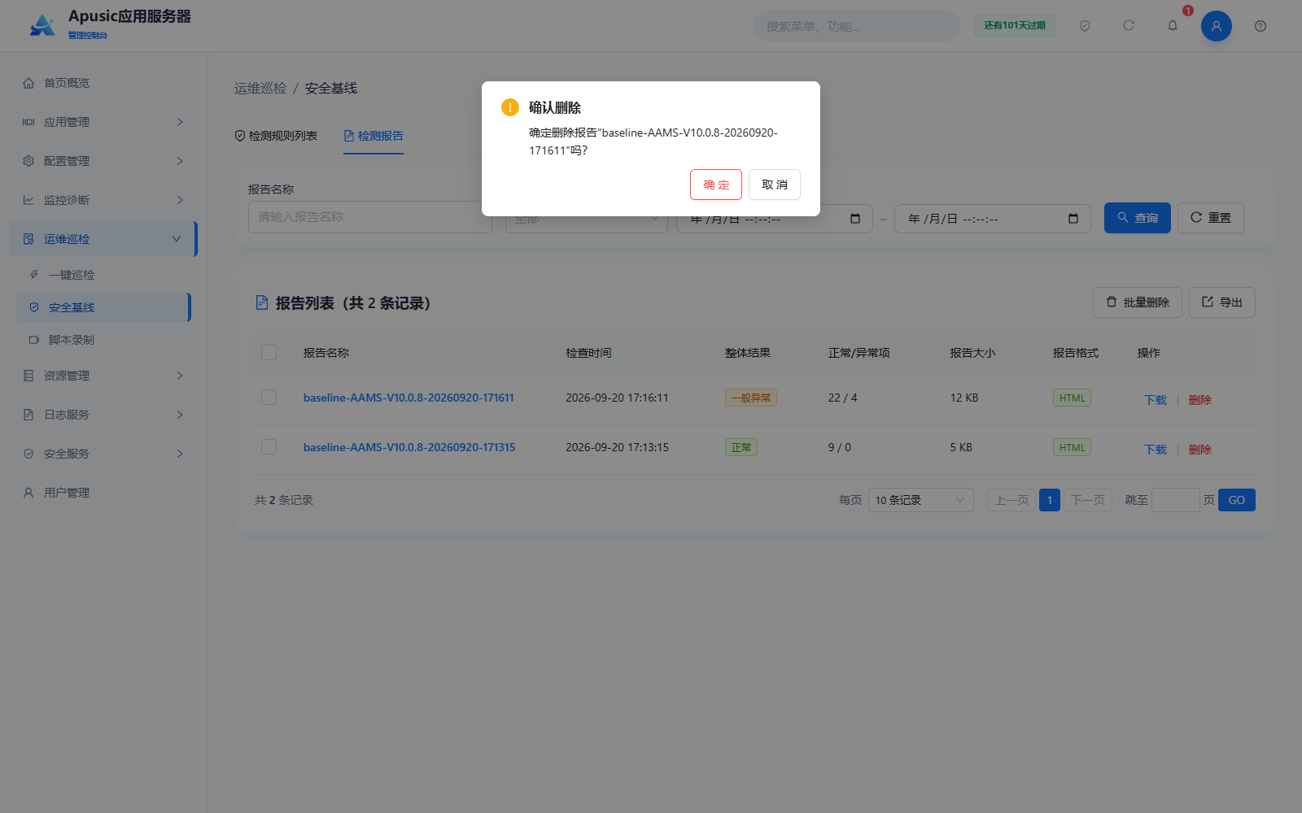Click the 导出 export button

[1222, 302]
